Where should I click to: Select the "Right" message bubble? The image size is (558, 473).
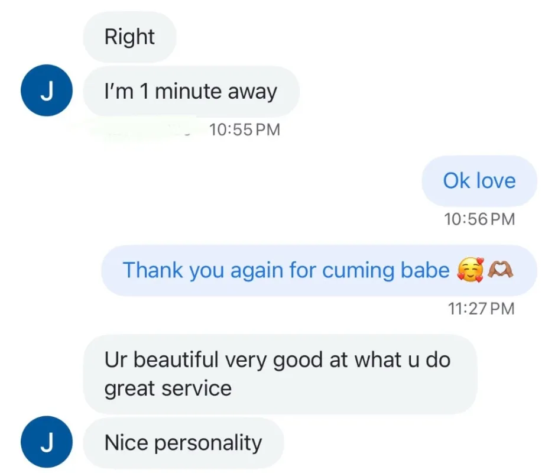click(x=129, y=37)
